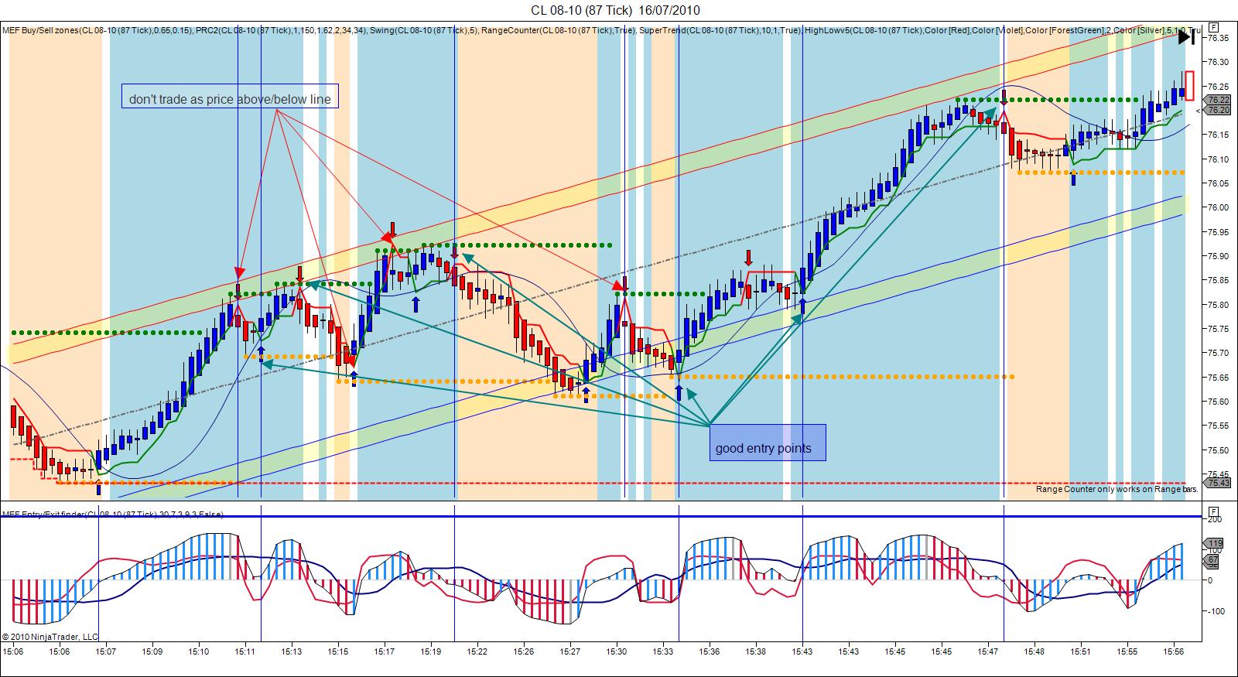The width and height of the screenshot is (1238, 677).
Task: Click the 15:13 time axis label
Action: coord(291,651)
